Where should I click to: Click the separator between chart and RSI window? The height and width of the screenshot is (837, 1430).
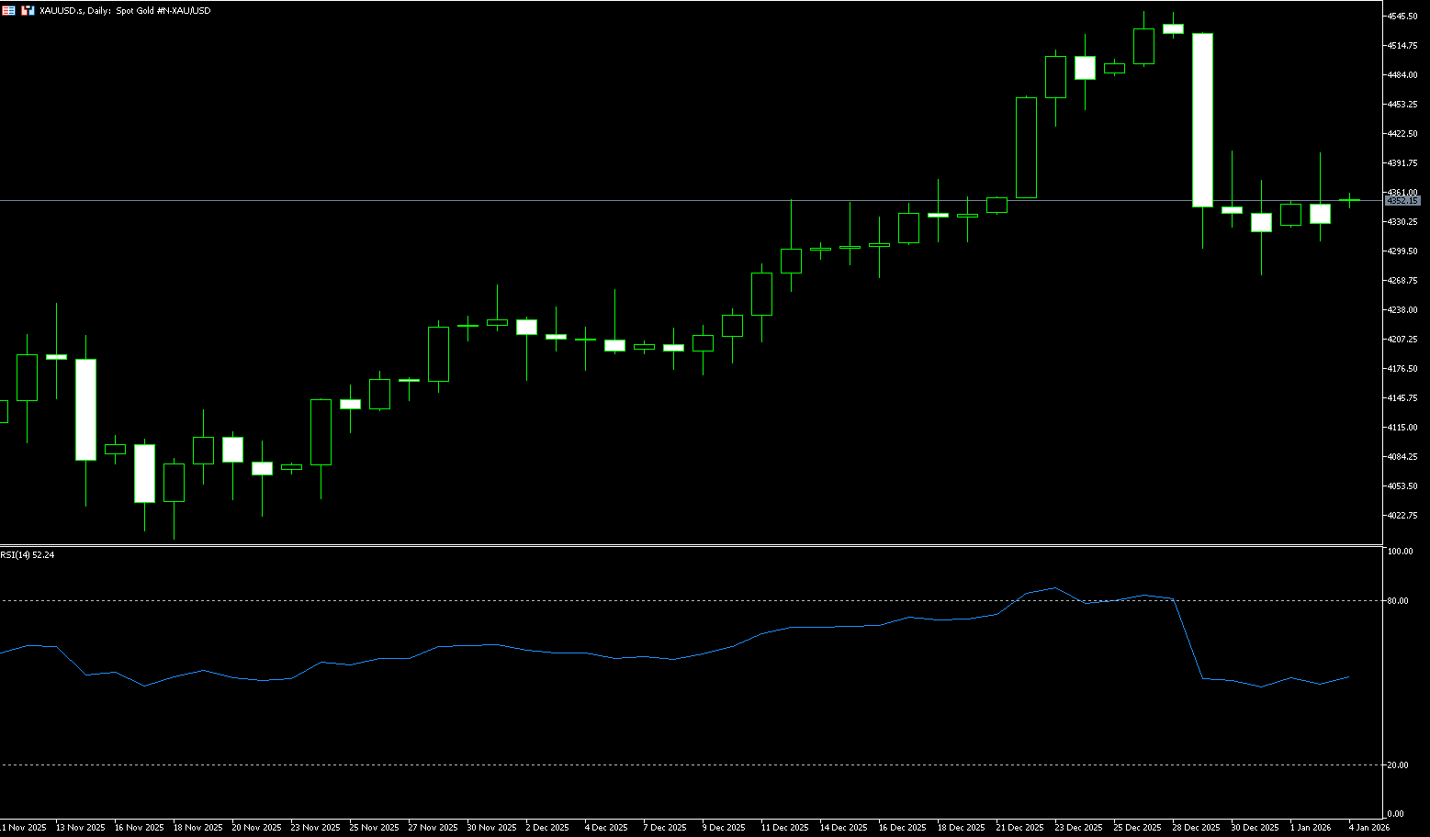pyautogui.click(x=689, y=545)
